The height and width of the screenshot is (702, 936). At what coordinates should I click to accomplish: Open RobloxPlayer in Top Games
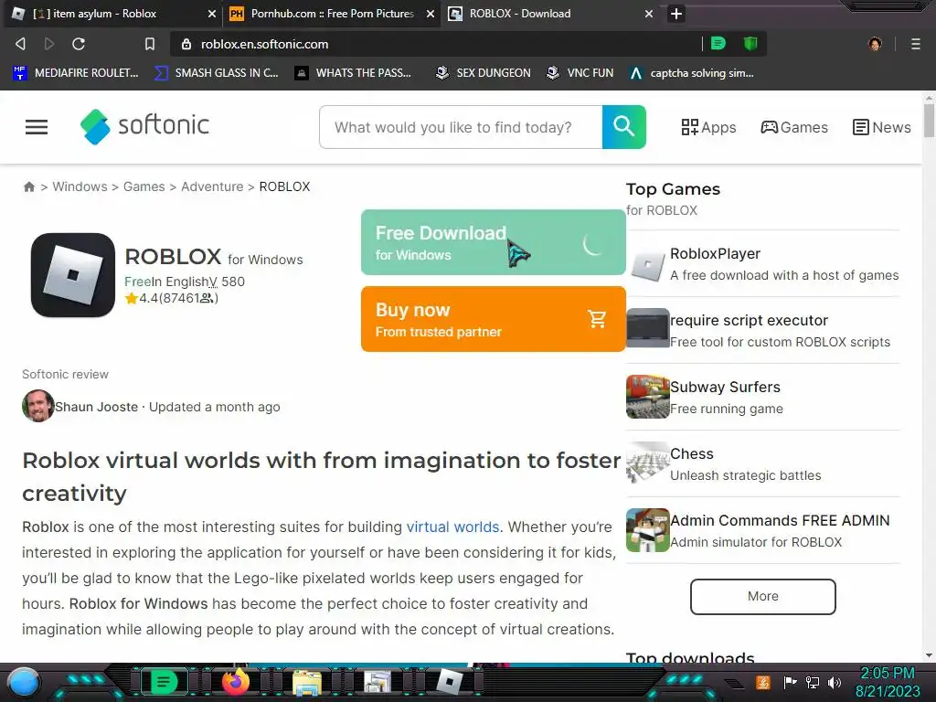(715, 254)
